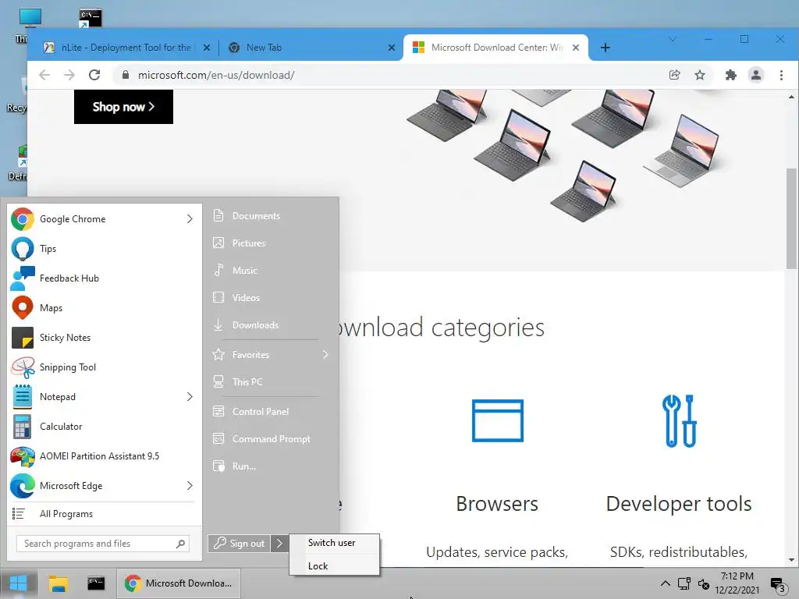Open the notification center icon
The width and height of the screenshot is (799, 599).
[778, 584]
